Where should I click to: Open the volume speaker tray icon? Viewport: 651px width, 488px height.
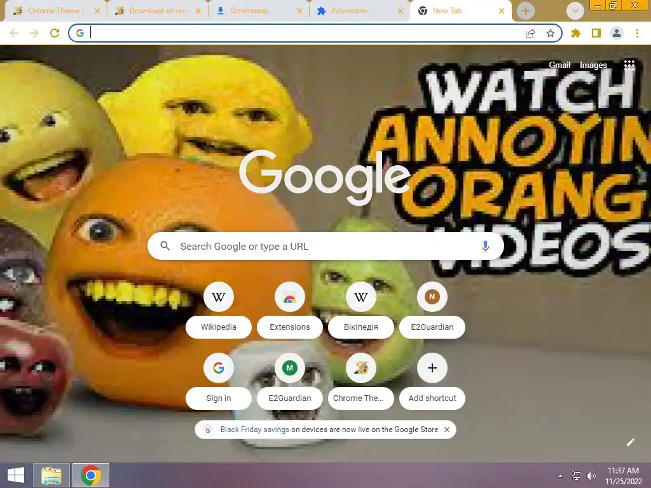pyautogui.click(x=591, y=476)
